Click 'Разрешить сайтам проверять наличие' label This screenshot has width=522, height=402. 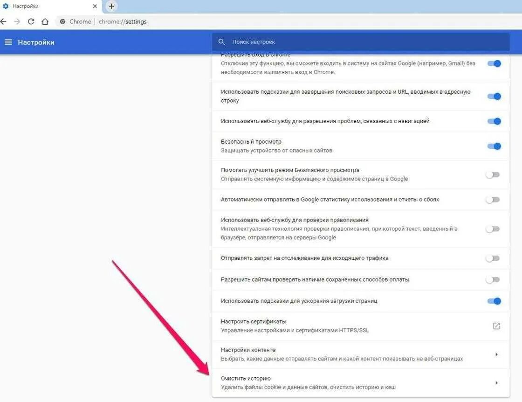point(315,279)
